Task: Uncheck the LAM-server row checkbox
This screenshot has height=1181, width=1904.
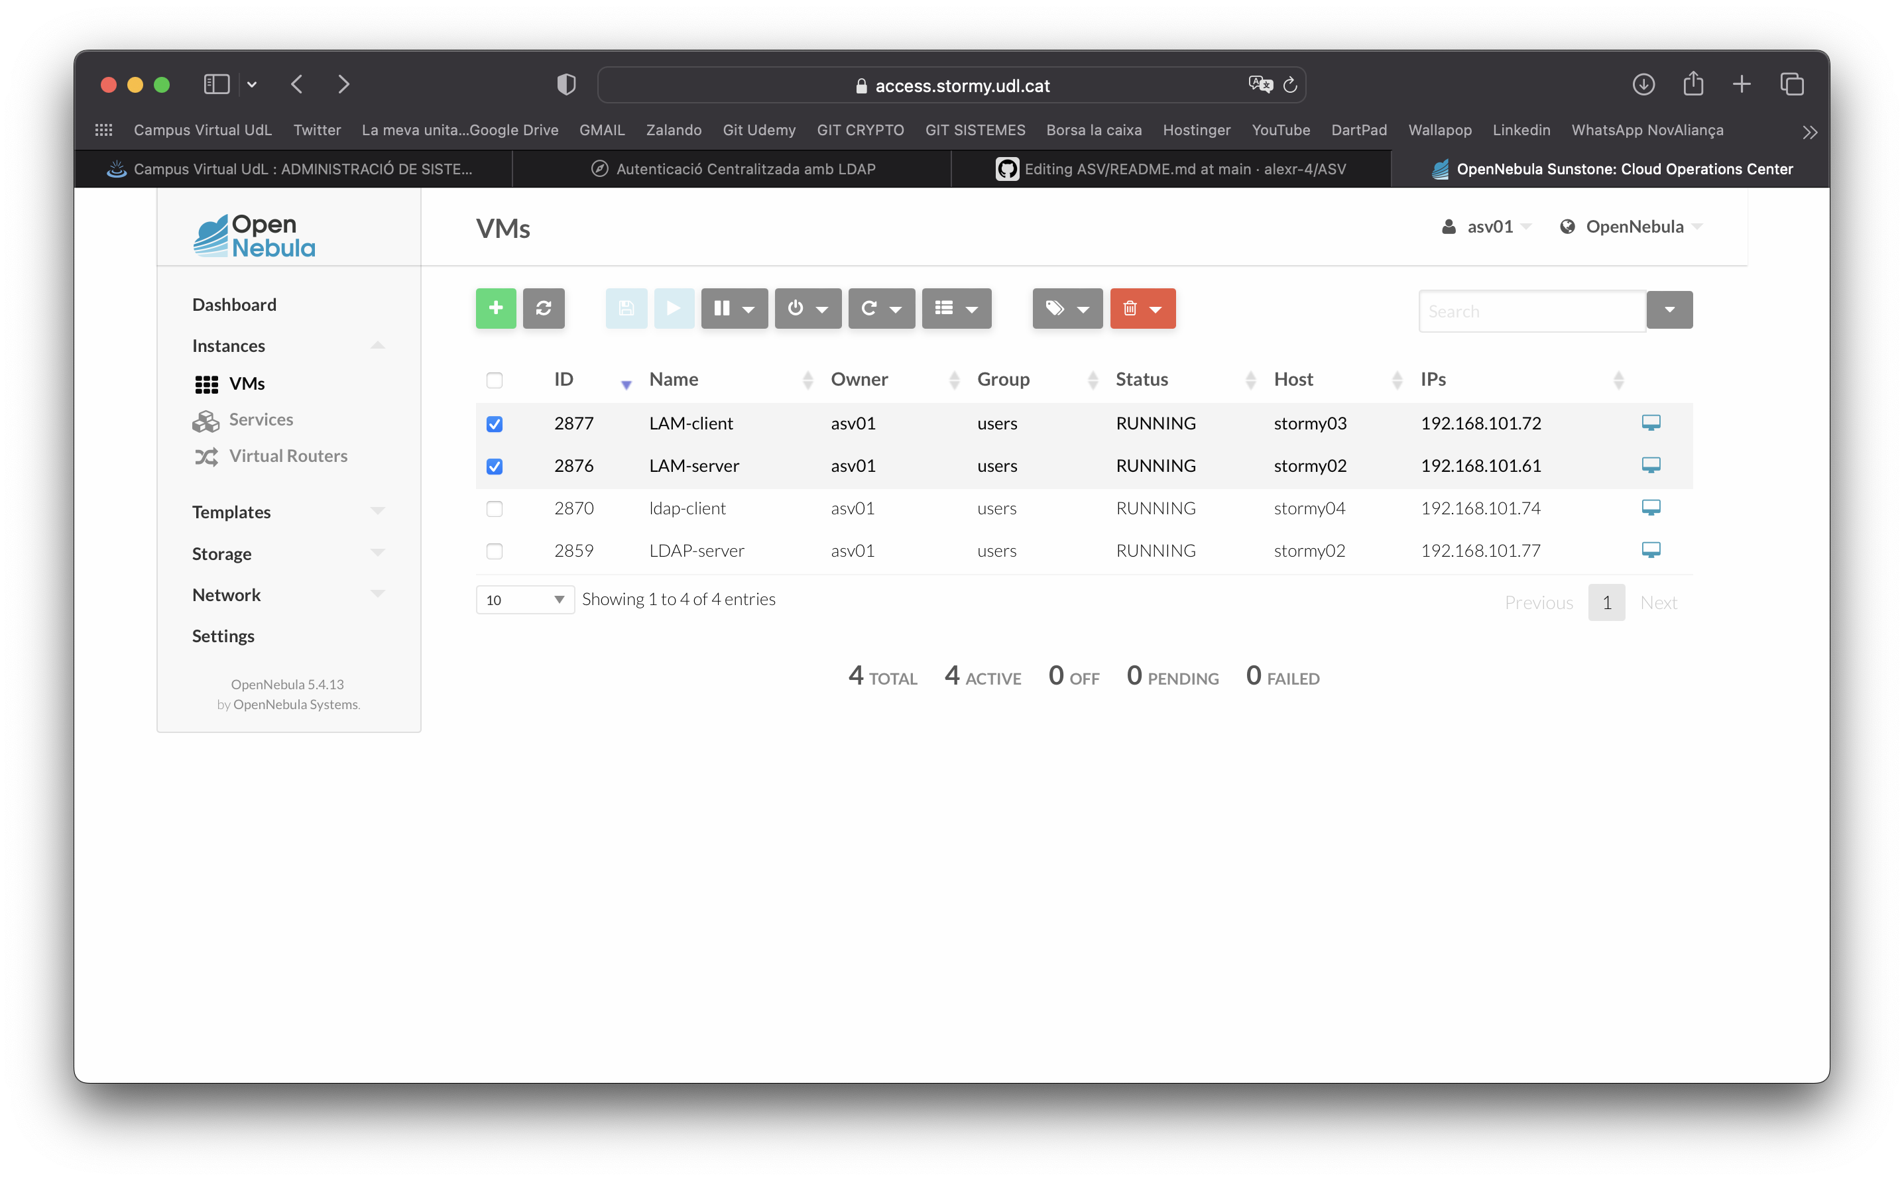Action: (x=494, y=467)
